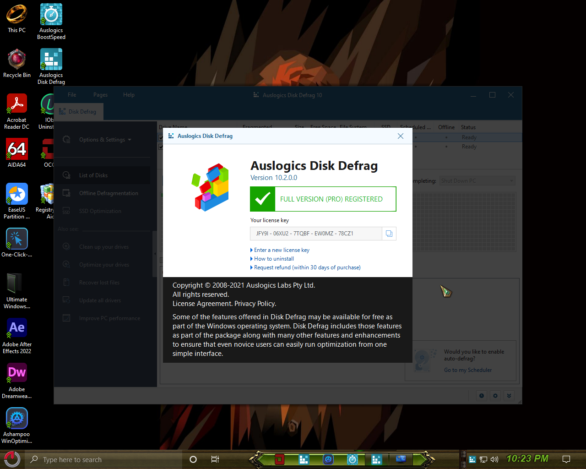Click the Ashampoo gear icon on taskbar

(x=328, y=459)
